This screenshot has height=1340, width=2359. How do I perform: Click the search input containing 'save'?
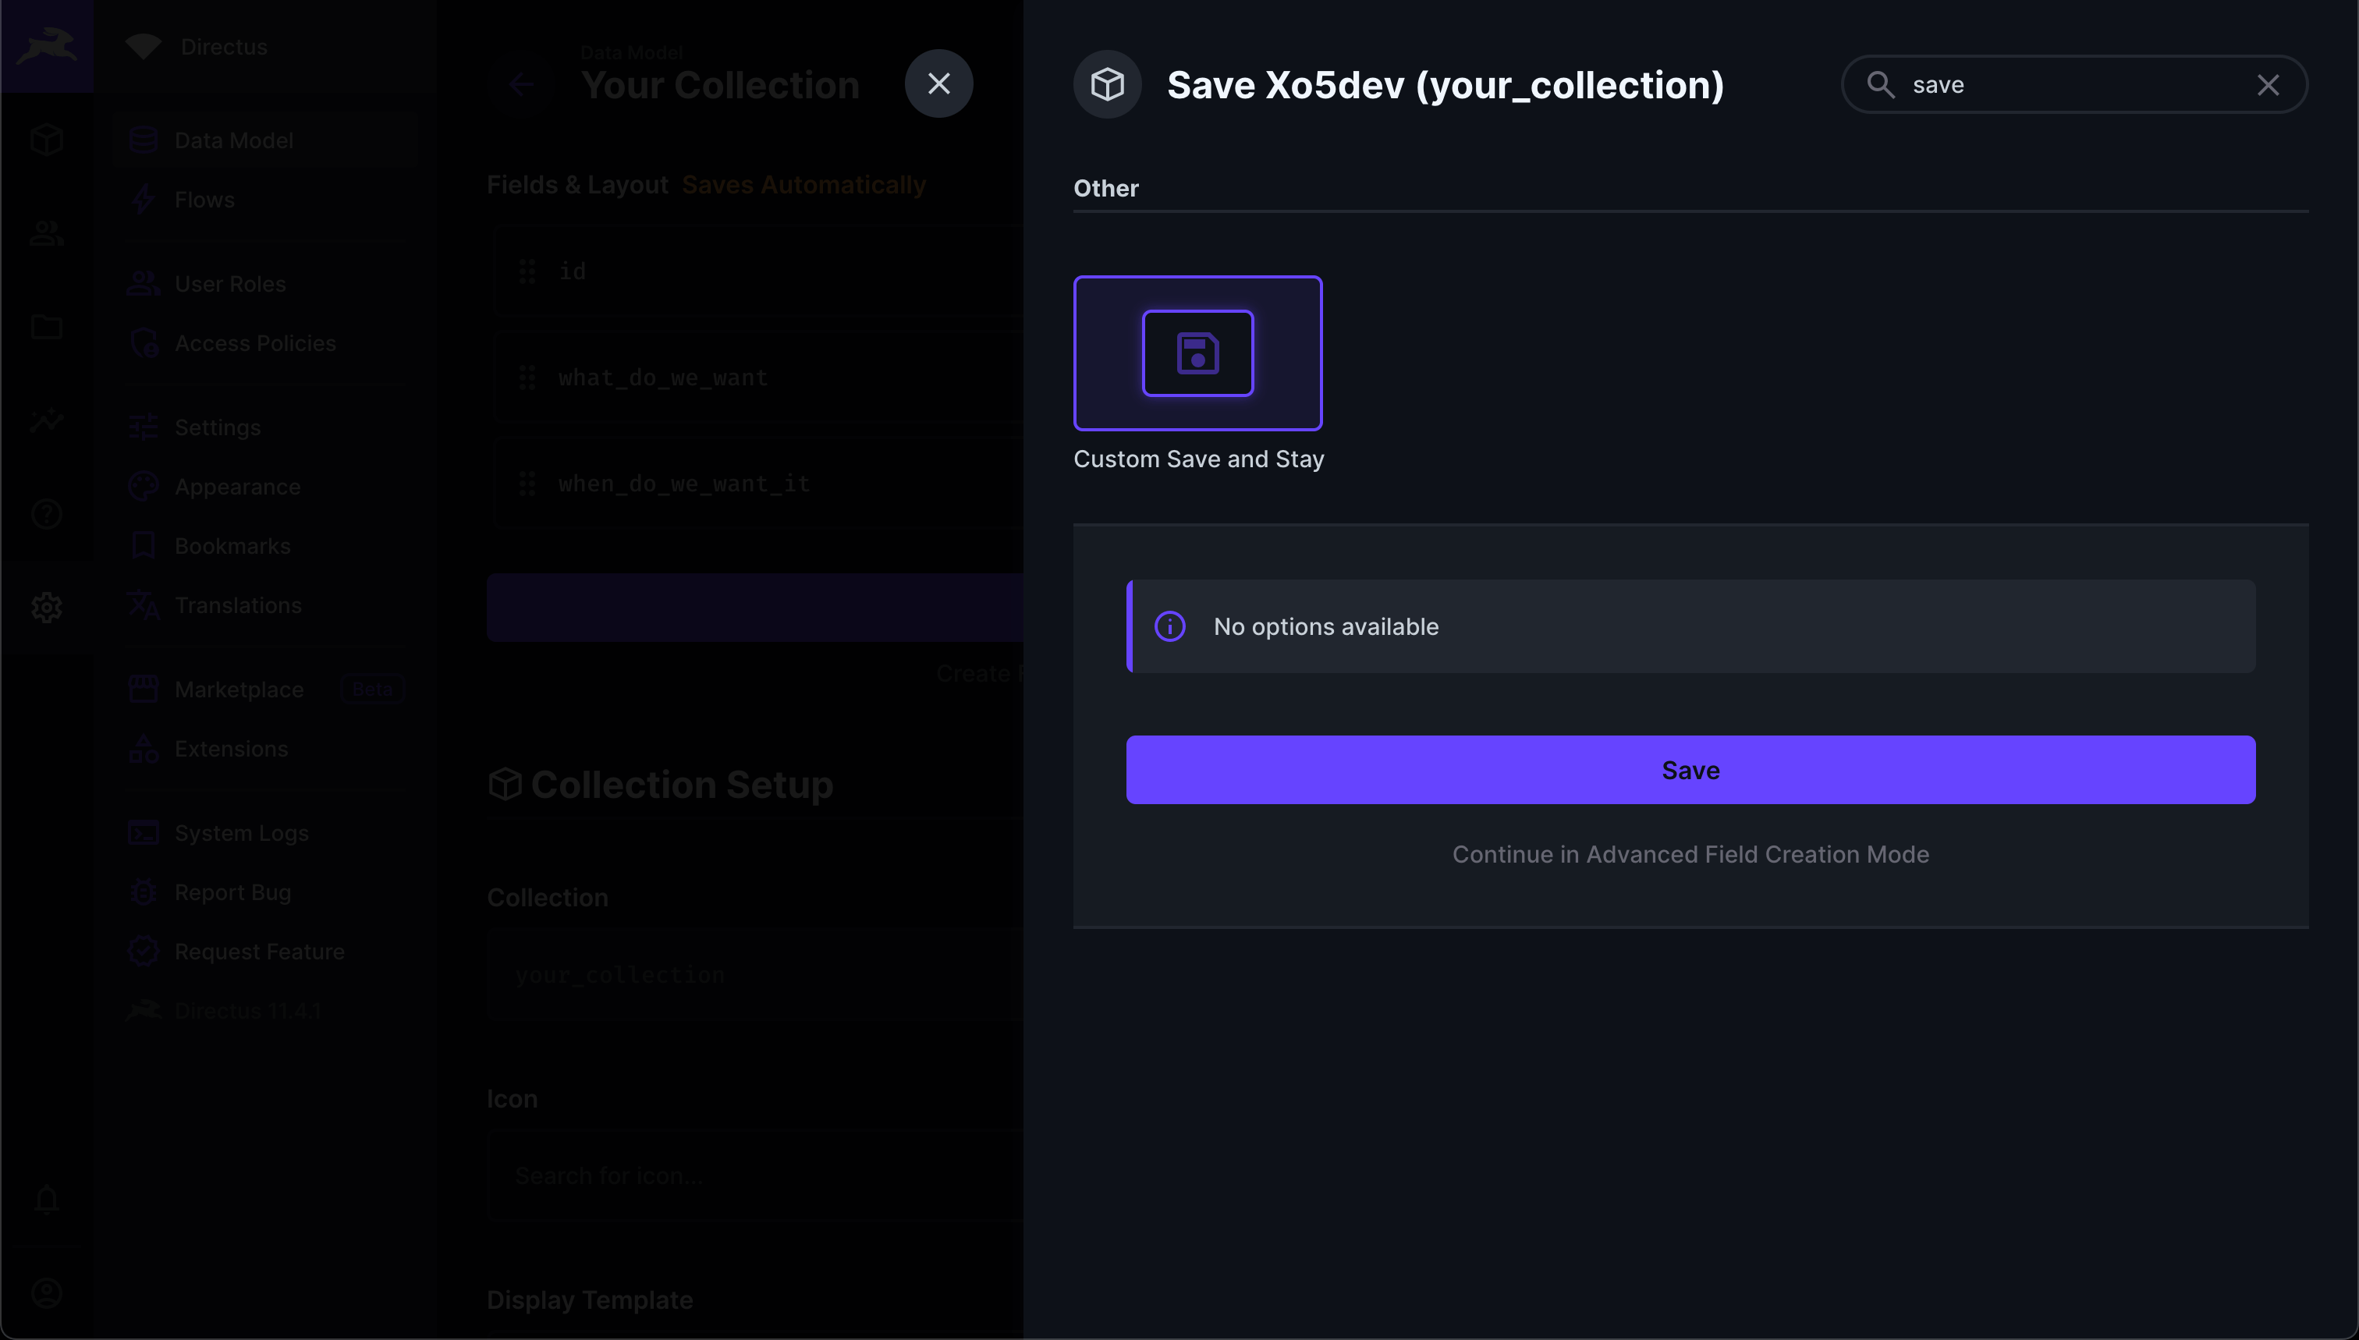[x=2071, y=85]
